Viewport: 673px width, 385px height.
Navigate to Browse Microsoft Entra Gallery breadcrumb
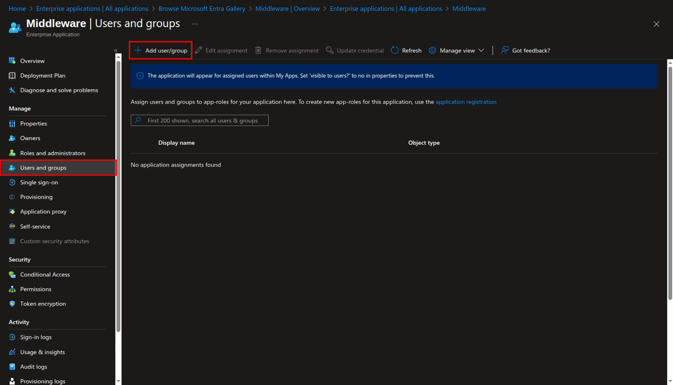[x=202, y=8]
